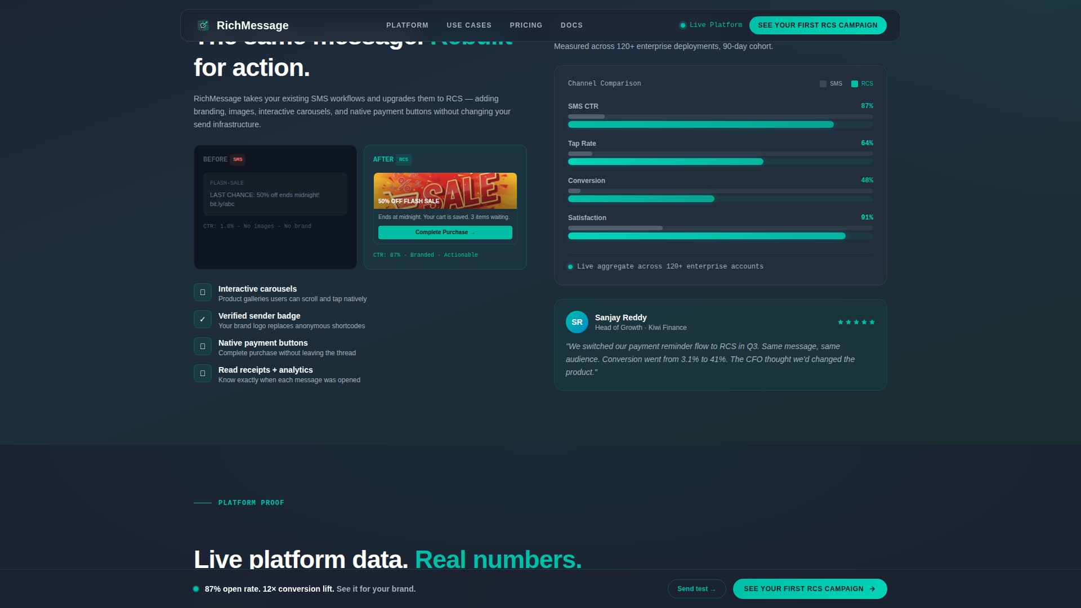Click the RichMessage logo icon
The width and height of the screenshot is (1081, 608).
click(203, 25)
